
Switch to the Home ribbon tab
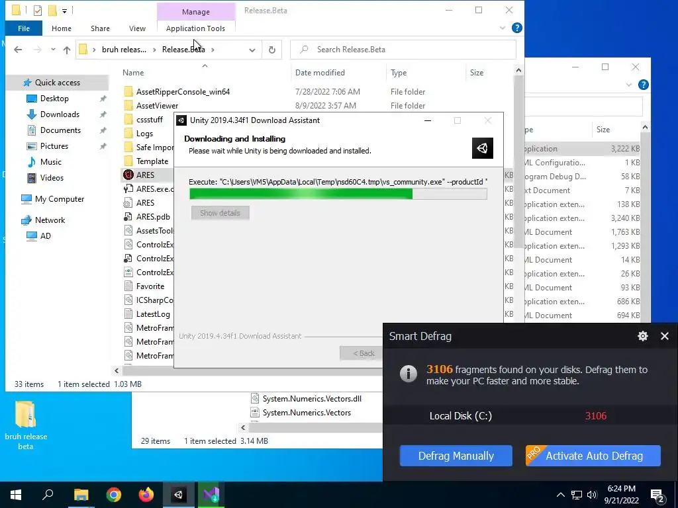click(62, 28)
